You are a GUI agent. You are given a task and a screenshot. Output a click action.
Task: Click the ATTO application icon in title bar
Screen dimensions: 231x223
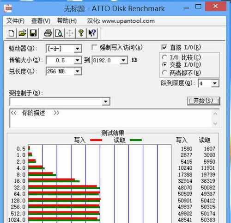tap(8, 8)
